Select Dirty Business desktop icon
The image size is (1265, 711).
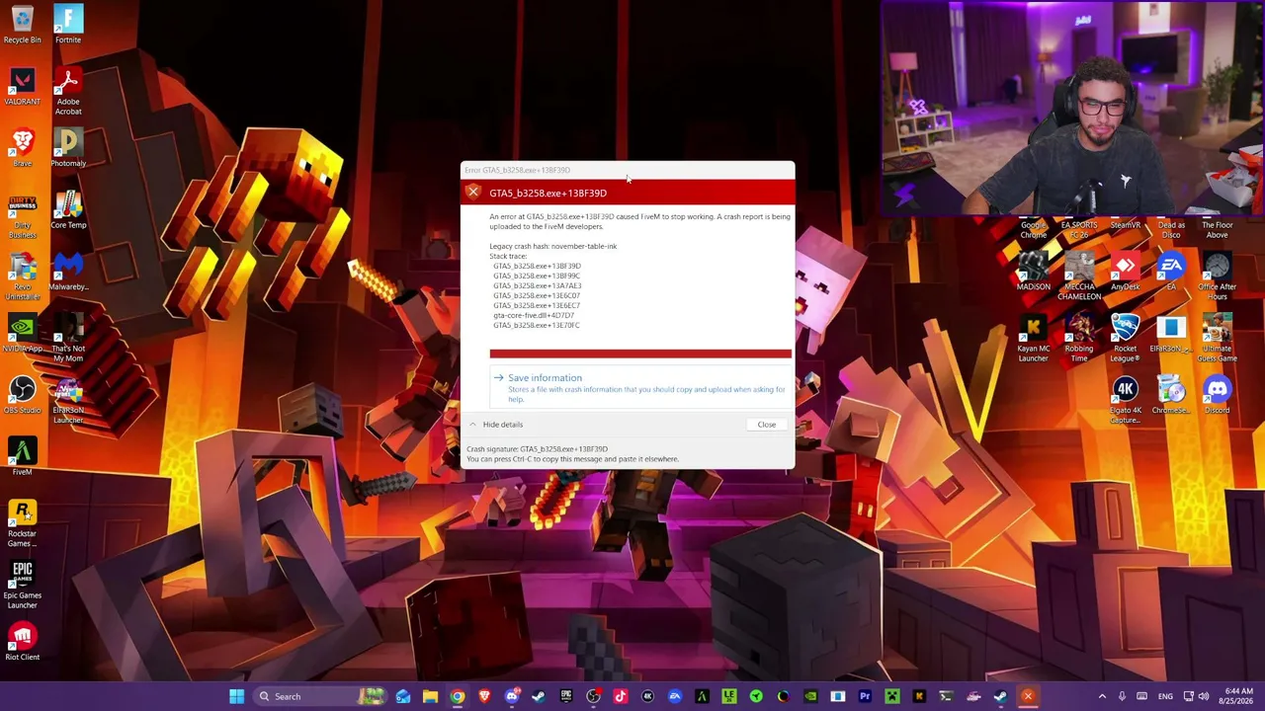tap(22, 216)
